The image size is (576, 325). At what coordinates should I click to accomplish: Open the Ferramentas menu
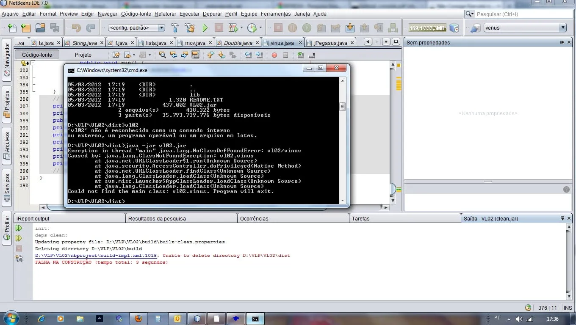point(276,14)
